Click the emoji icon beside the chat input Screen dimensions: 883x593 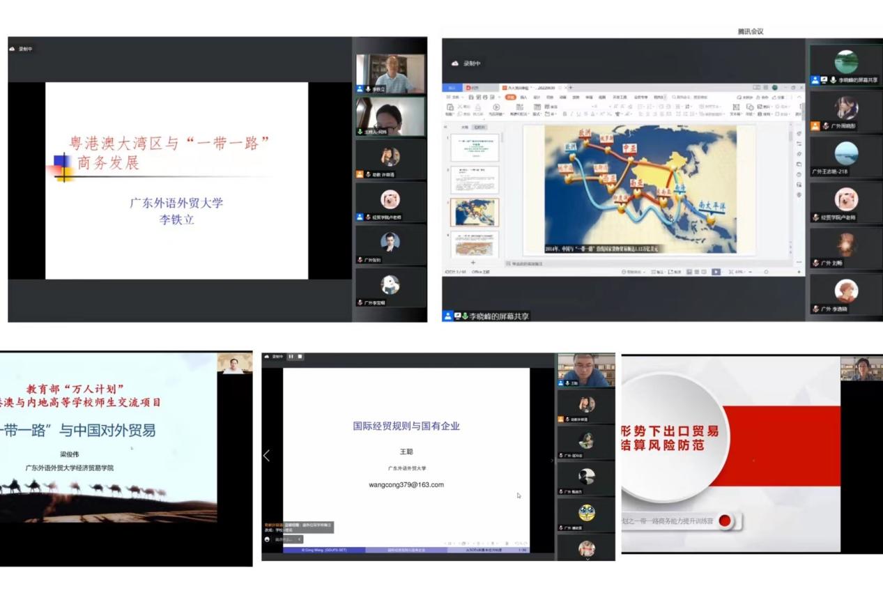pyautogui.click(x=267, y=539)
